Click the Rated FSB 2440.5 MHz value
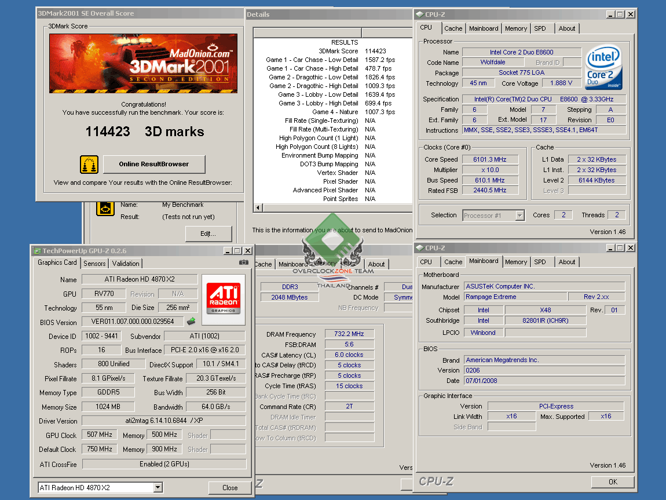Image resolution: width=666 pixels, height=500 pixels. [x=490, y=190]
